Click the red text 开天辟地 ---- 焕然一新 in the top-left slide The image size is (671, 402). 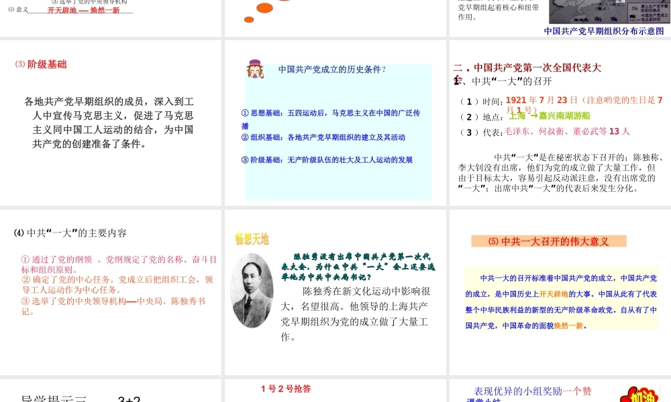[x=83, y=10]
